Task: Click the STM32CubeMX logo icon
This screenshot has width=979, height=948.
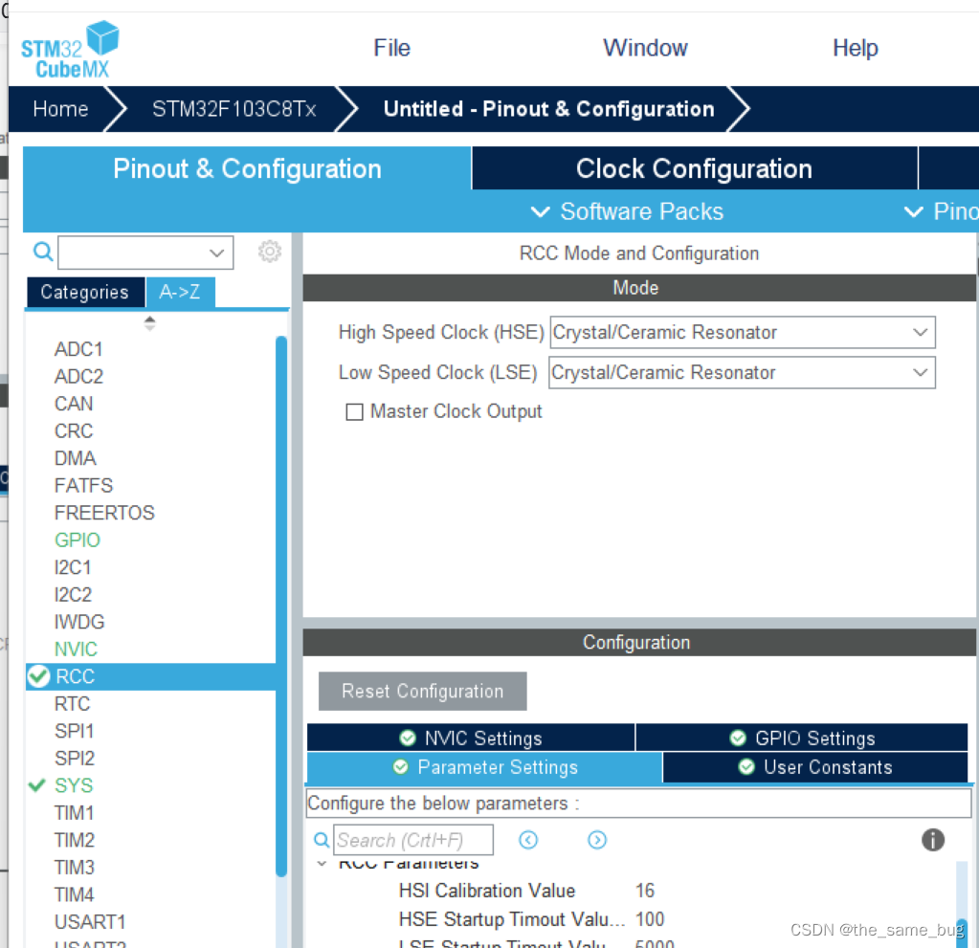Action: [70, 50]
